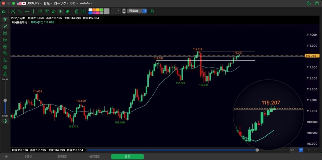Click the yen coin icon in sidebar
Screen dimensions: 322x160
point(5,47)
